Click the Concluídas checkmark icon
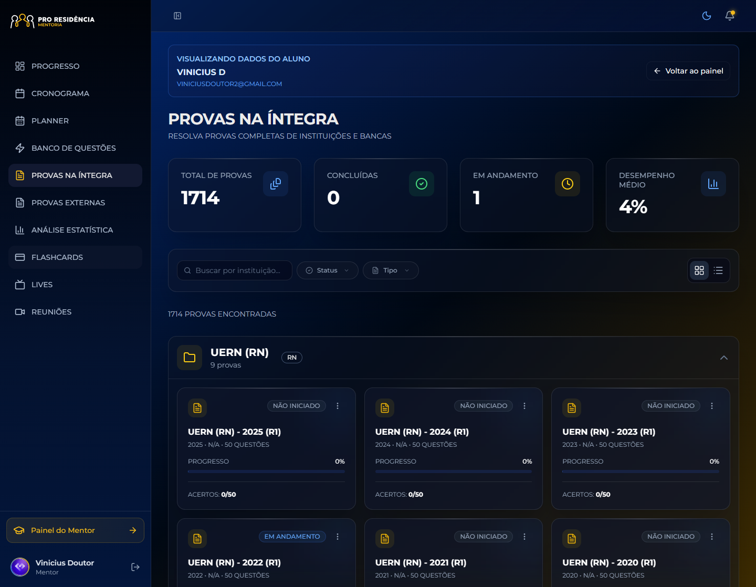The width and height of the screenshot is (756, 587). [x=422, y=184]
